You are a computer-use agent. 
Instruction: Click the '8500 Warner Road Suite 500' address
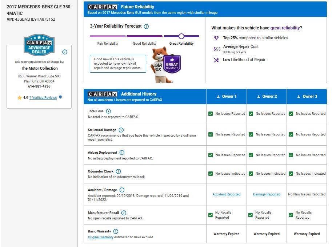pos(39,76)
